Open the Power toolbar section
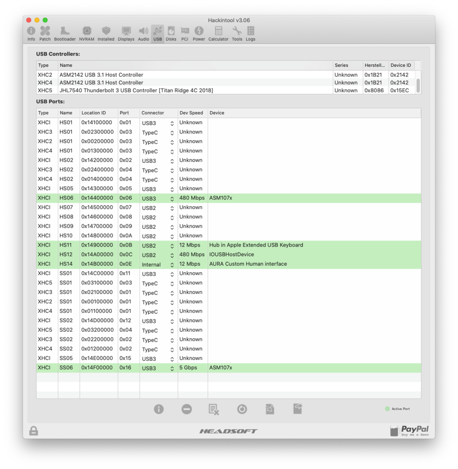The height and width of the screenshot is (469, 458). 199,34
